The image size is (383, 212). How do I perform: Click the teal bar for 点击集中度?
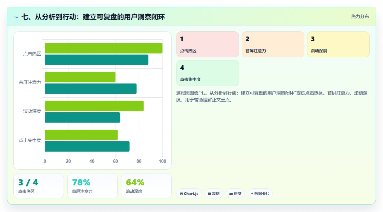[x=87, y=146]
